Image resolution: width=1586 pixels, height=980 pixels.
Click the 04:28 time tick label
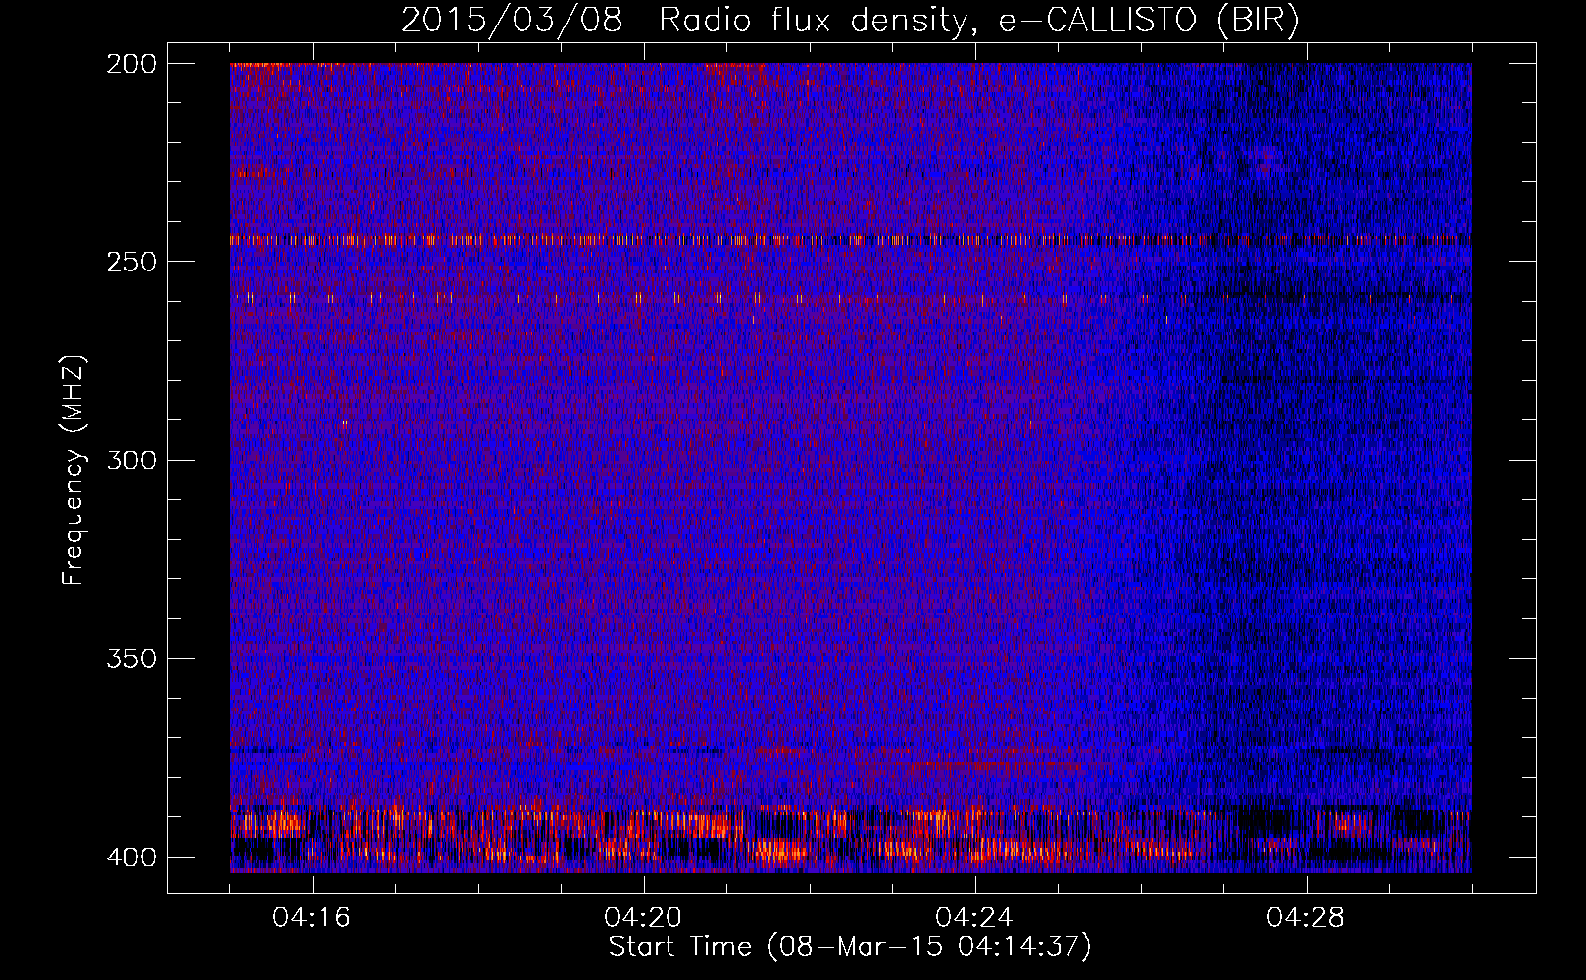pyautogui.click(x=1306, y=917)
